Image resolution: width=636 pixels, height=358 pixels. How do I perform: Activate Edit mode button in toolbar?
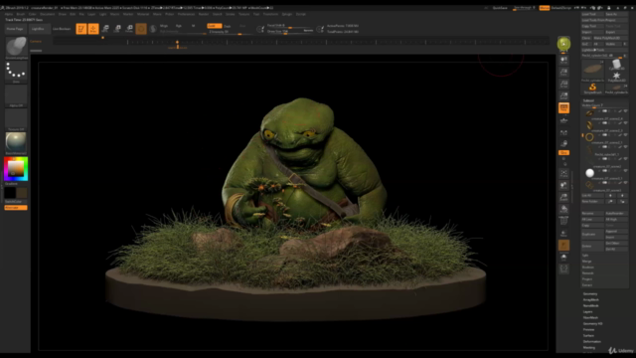click(x=81, y=29)
